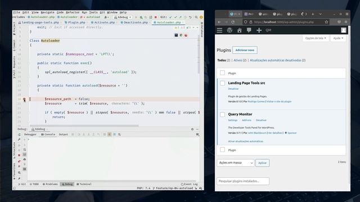Click the debug bug icon next to Xdebug selector
The height and width of the screenshot is (202, 360).
click(x=141, y=17)
